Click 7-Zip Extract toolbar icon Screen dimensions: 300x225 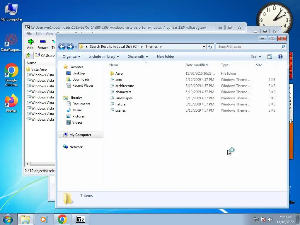click(x=42, y=44)
